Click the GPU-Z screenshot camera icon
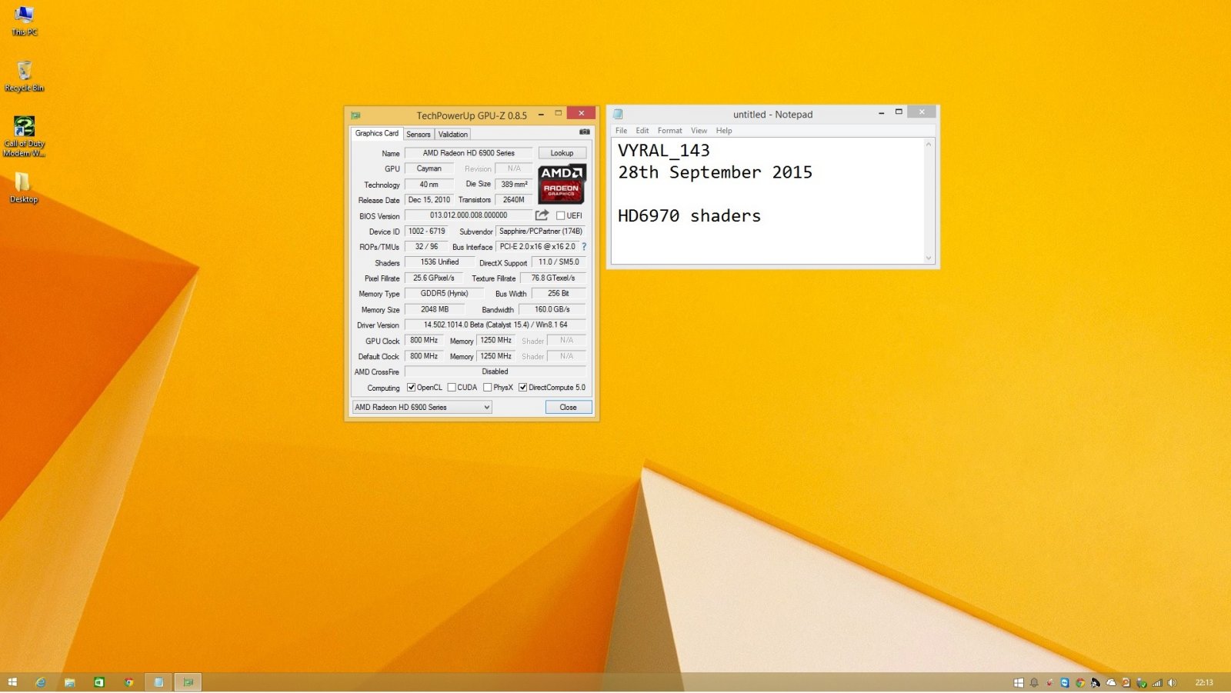 [x=585, y=132]
